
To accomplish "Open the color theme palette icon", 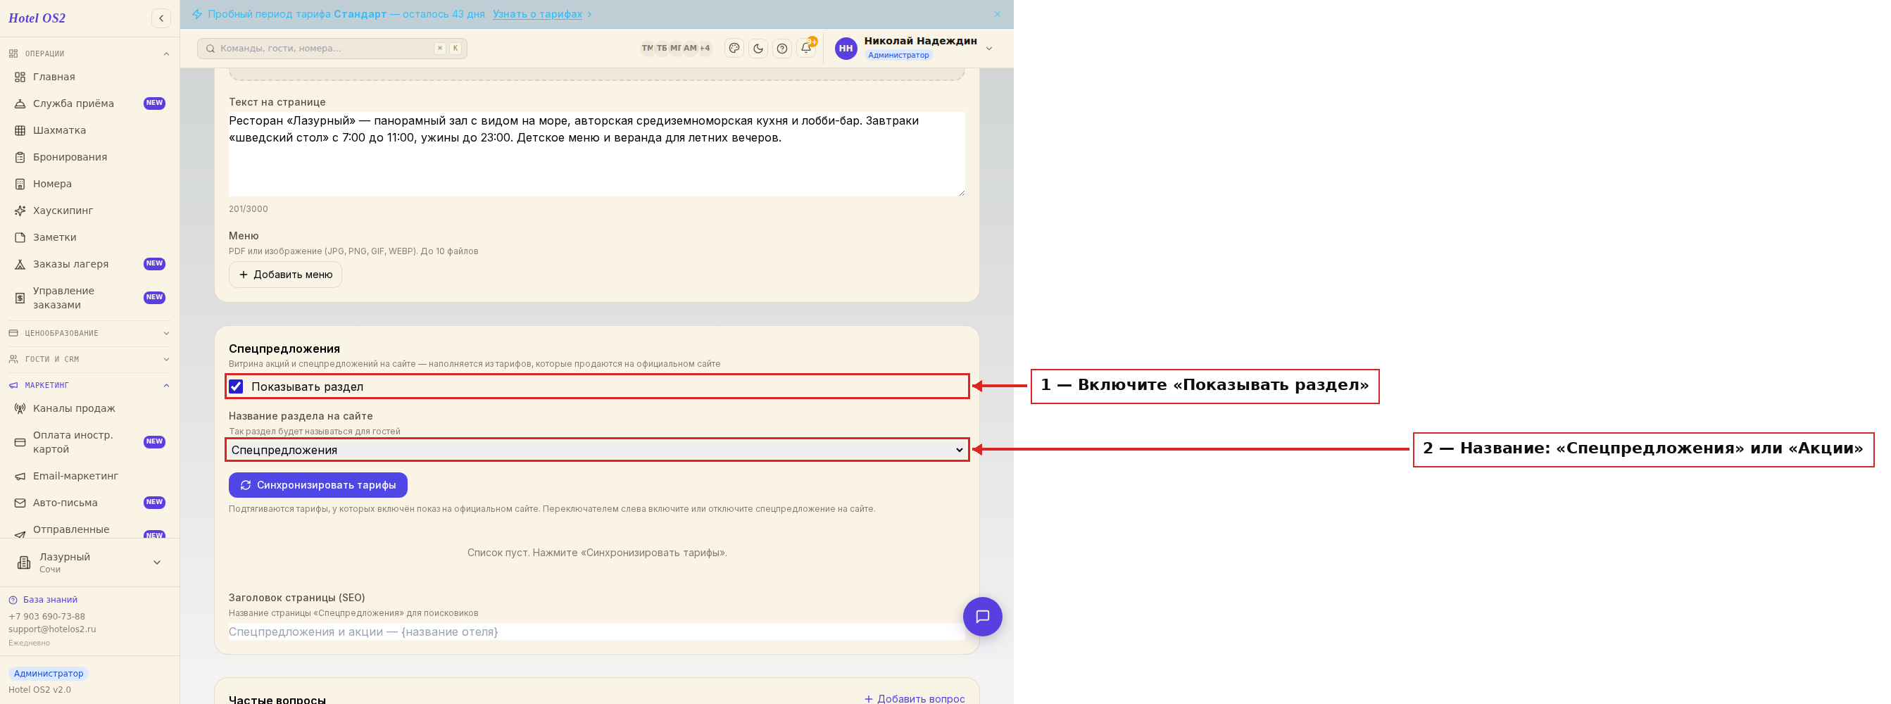I will point(734,49).
